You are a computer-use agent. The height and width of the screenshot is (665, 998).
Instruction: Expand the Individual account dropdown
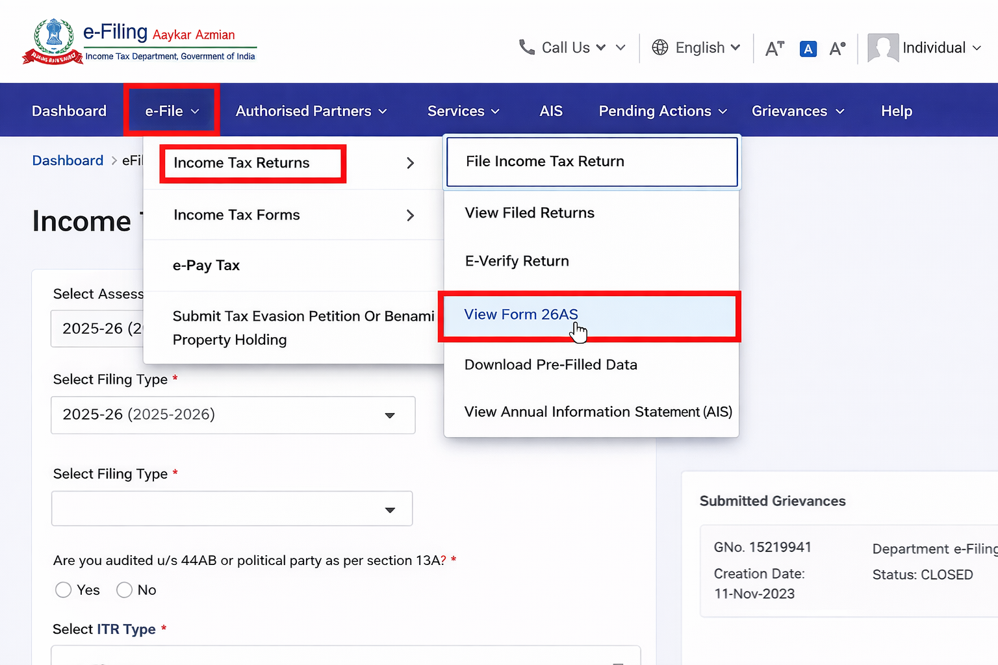point(977,48)
